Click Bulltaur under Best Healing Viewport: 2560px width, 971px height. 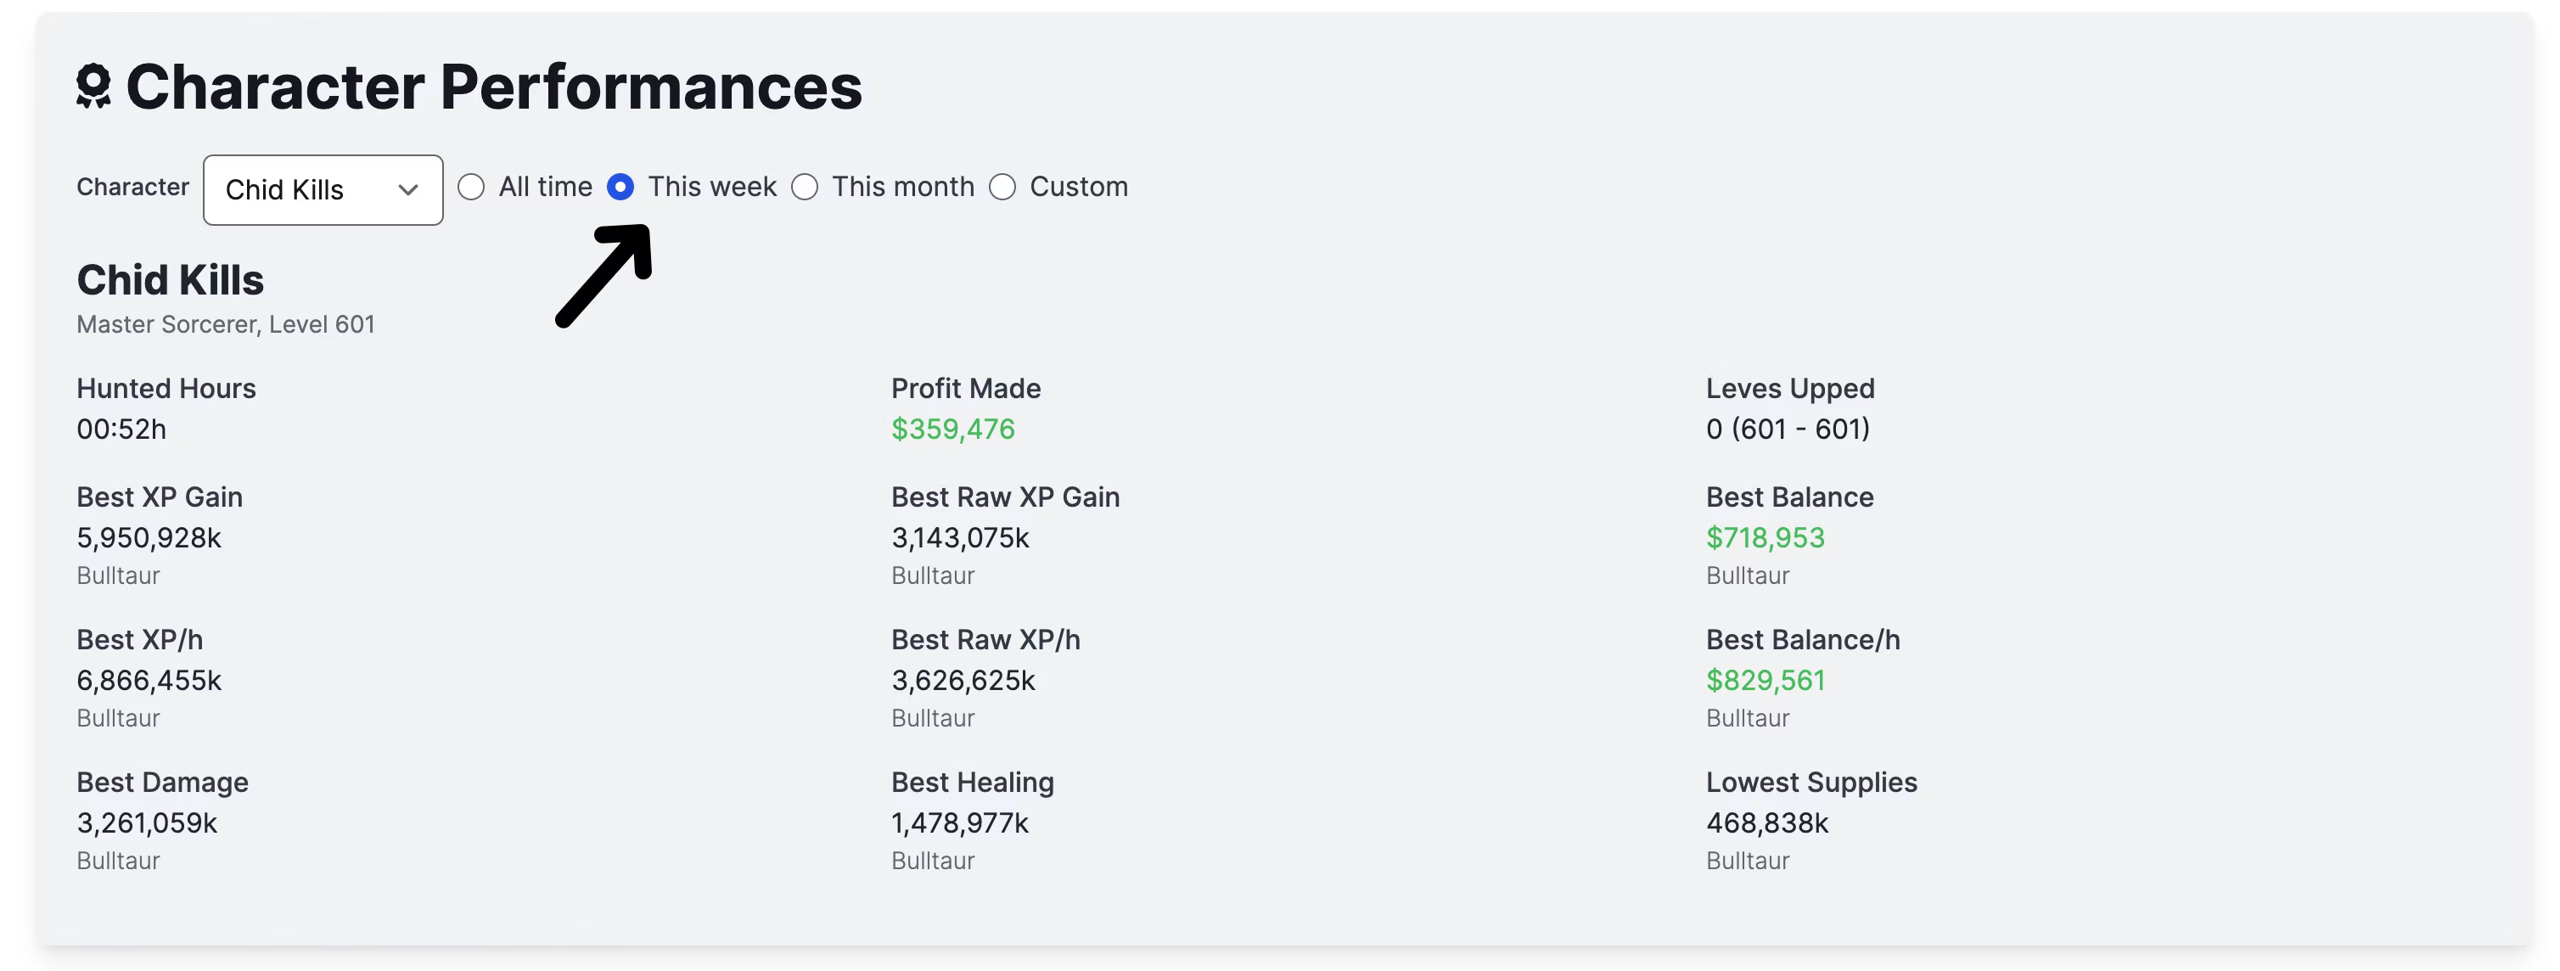[932, 861]
